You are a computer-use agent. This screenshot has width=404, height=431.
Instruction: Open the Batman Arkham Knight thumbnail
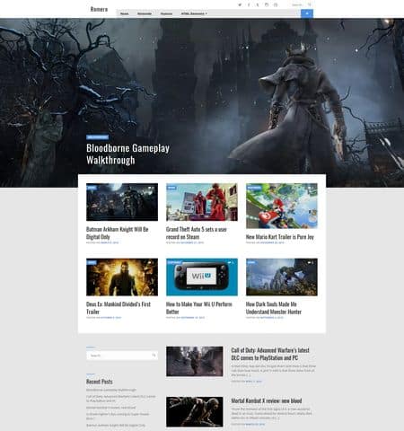coord(122,202)
